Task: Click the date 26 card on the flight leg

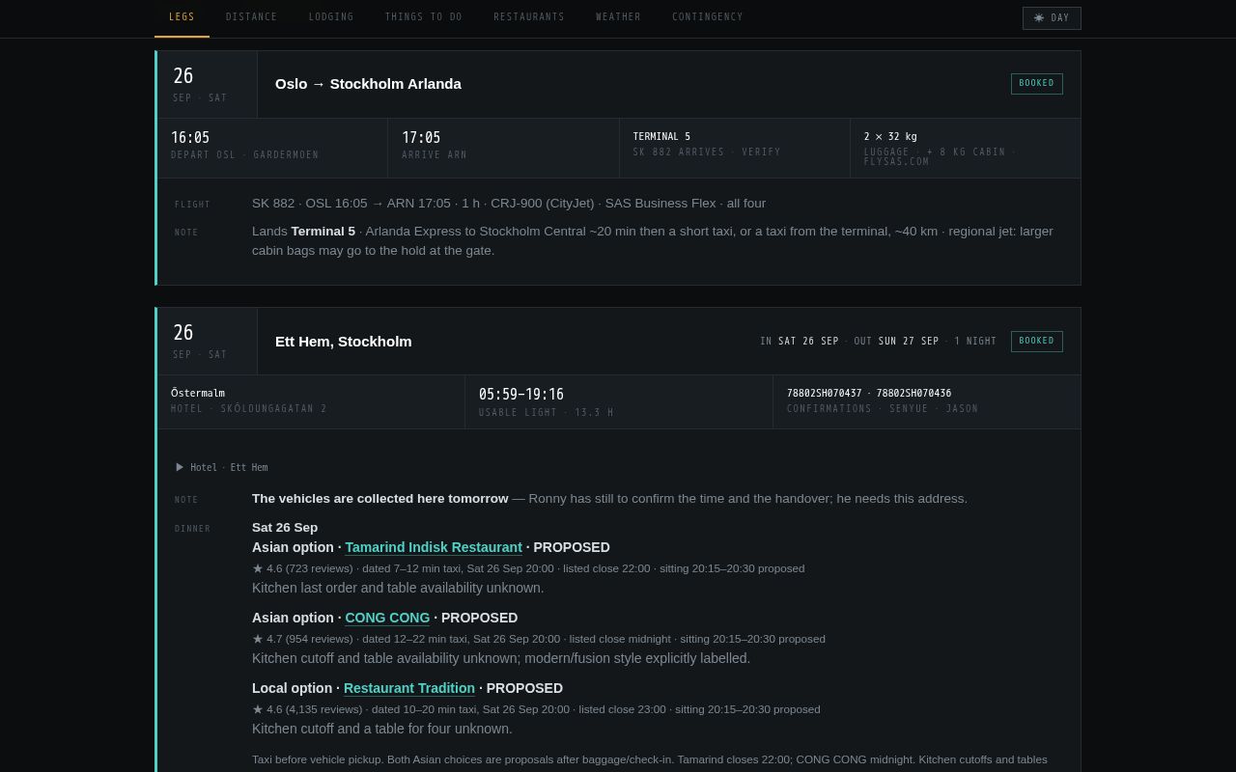Action: pyautogui.click(x=208, y=85)
